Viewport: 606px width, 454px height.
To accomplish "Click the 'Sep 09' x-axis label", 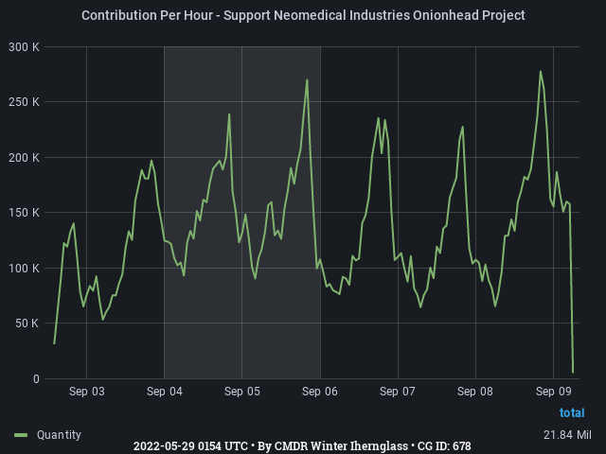I will click(553, 392).
